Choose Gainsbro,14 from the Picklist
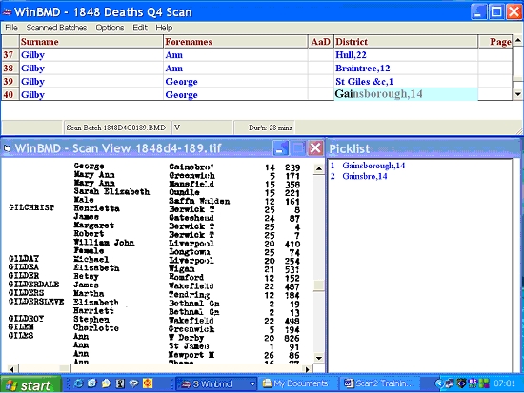Viewport: 524px width, 393px height. [365, 176]
